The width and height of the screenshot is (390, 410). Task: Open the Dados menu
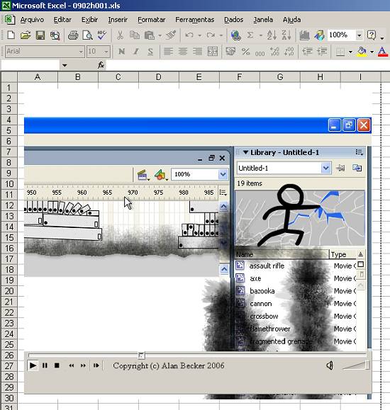(x=233, y=20)
